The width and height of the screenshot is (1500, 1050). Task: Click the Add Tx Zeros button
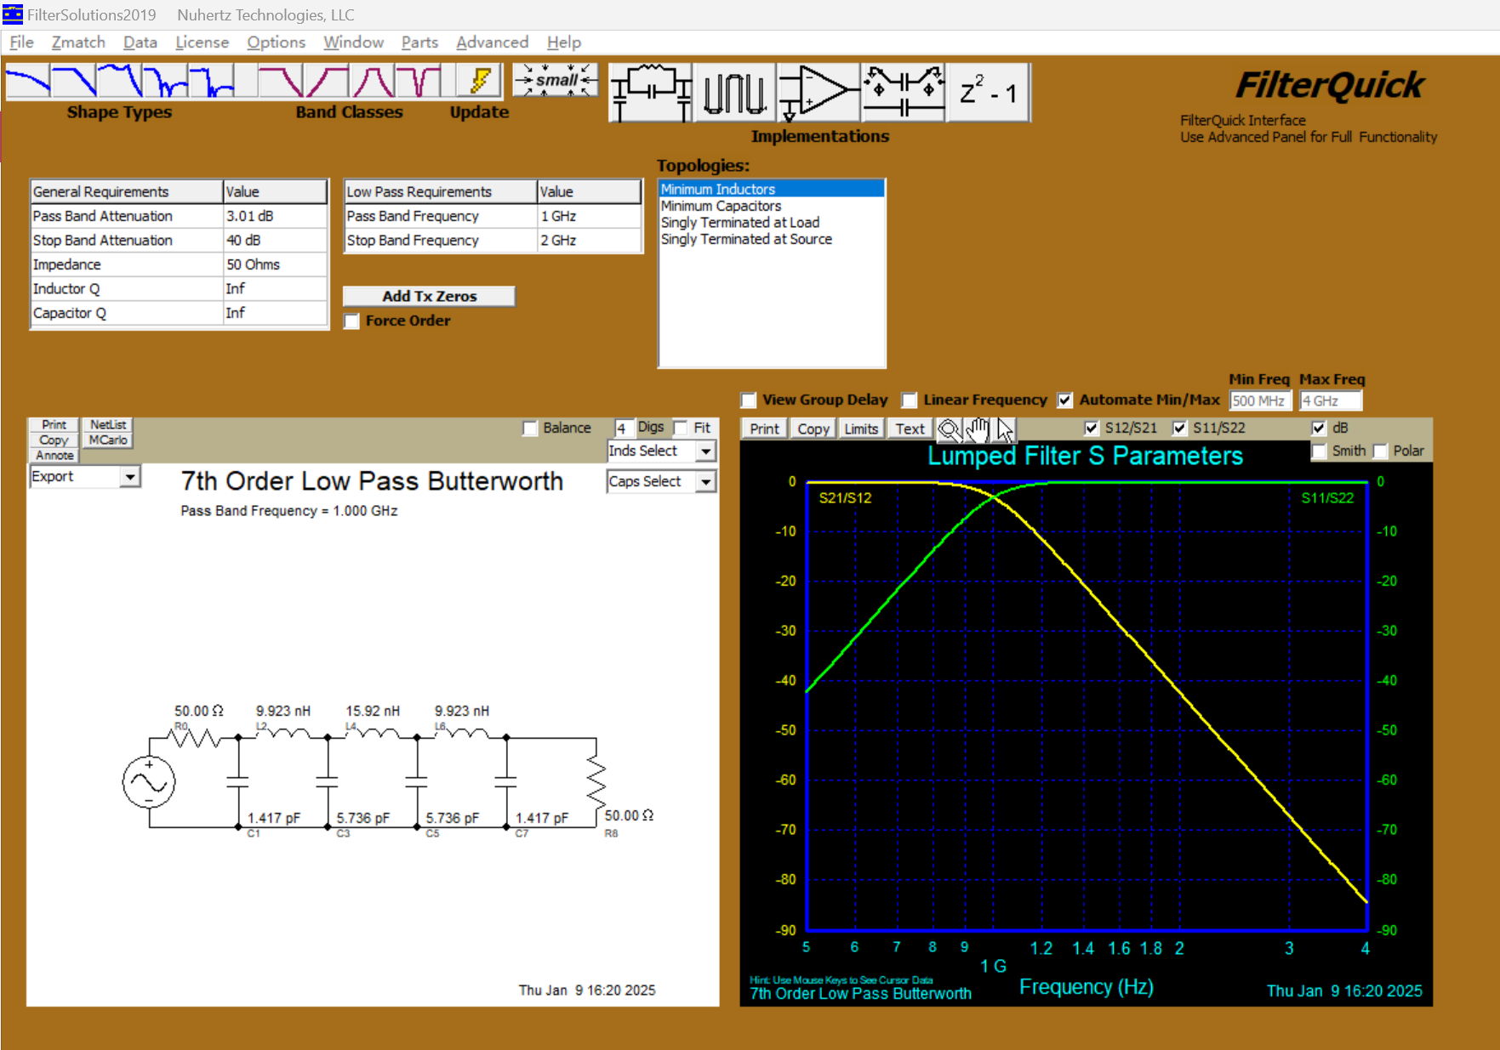(429, 296)
